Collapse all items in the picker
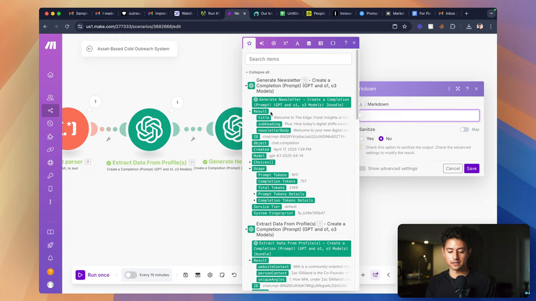 coord(258,72)
